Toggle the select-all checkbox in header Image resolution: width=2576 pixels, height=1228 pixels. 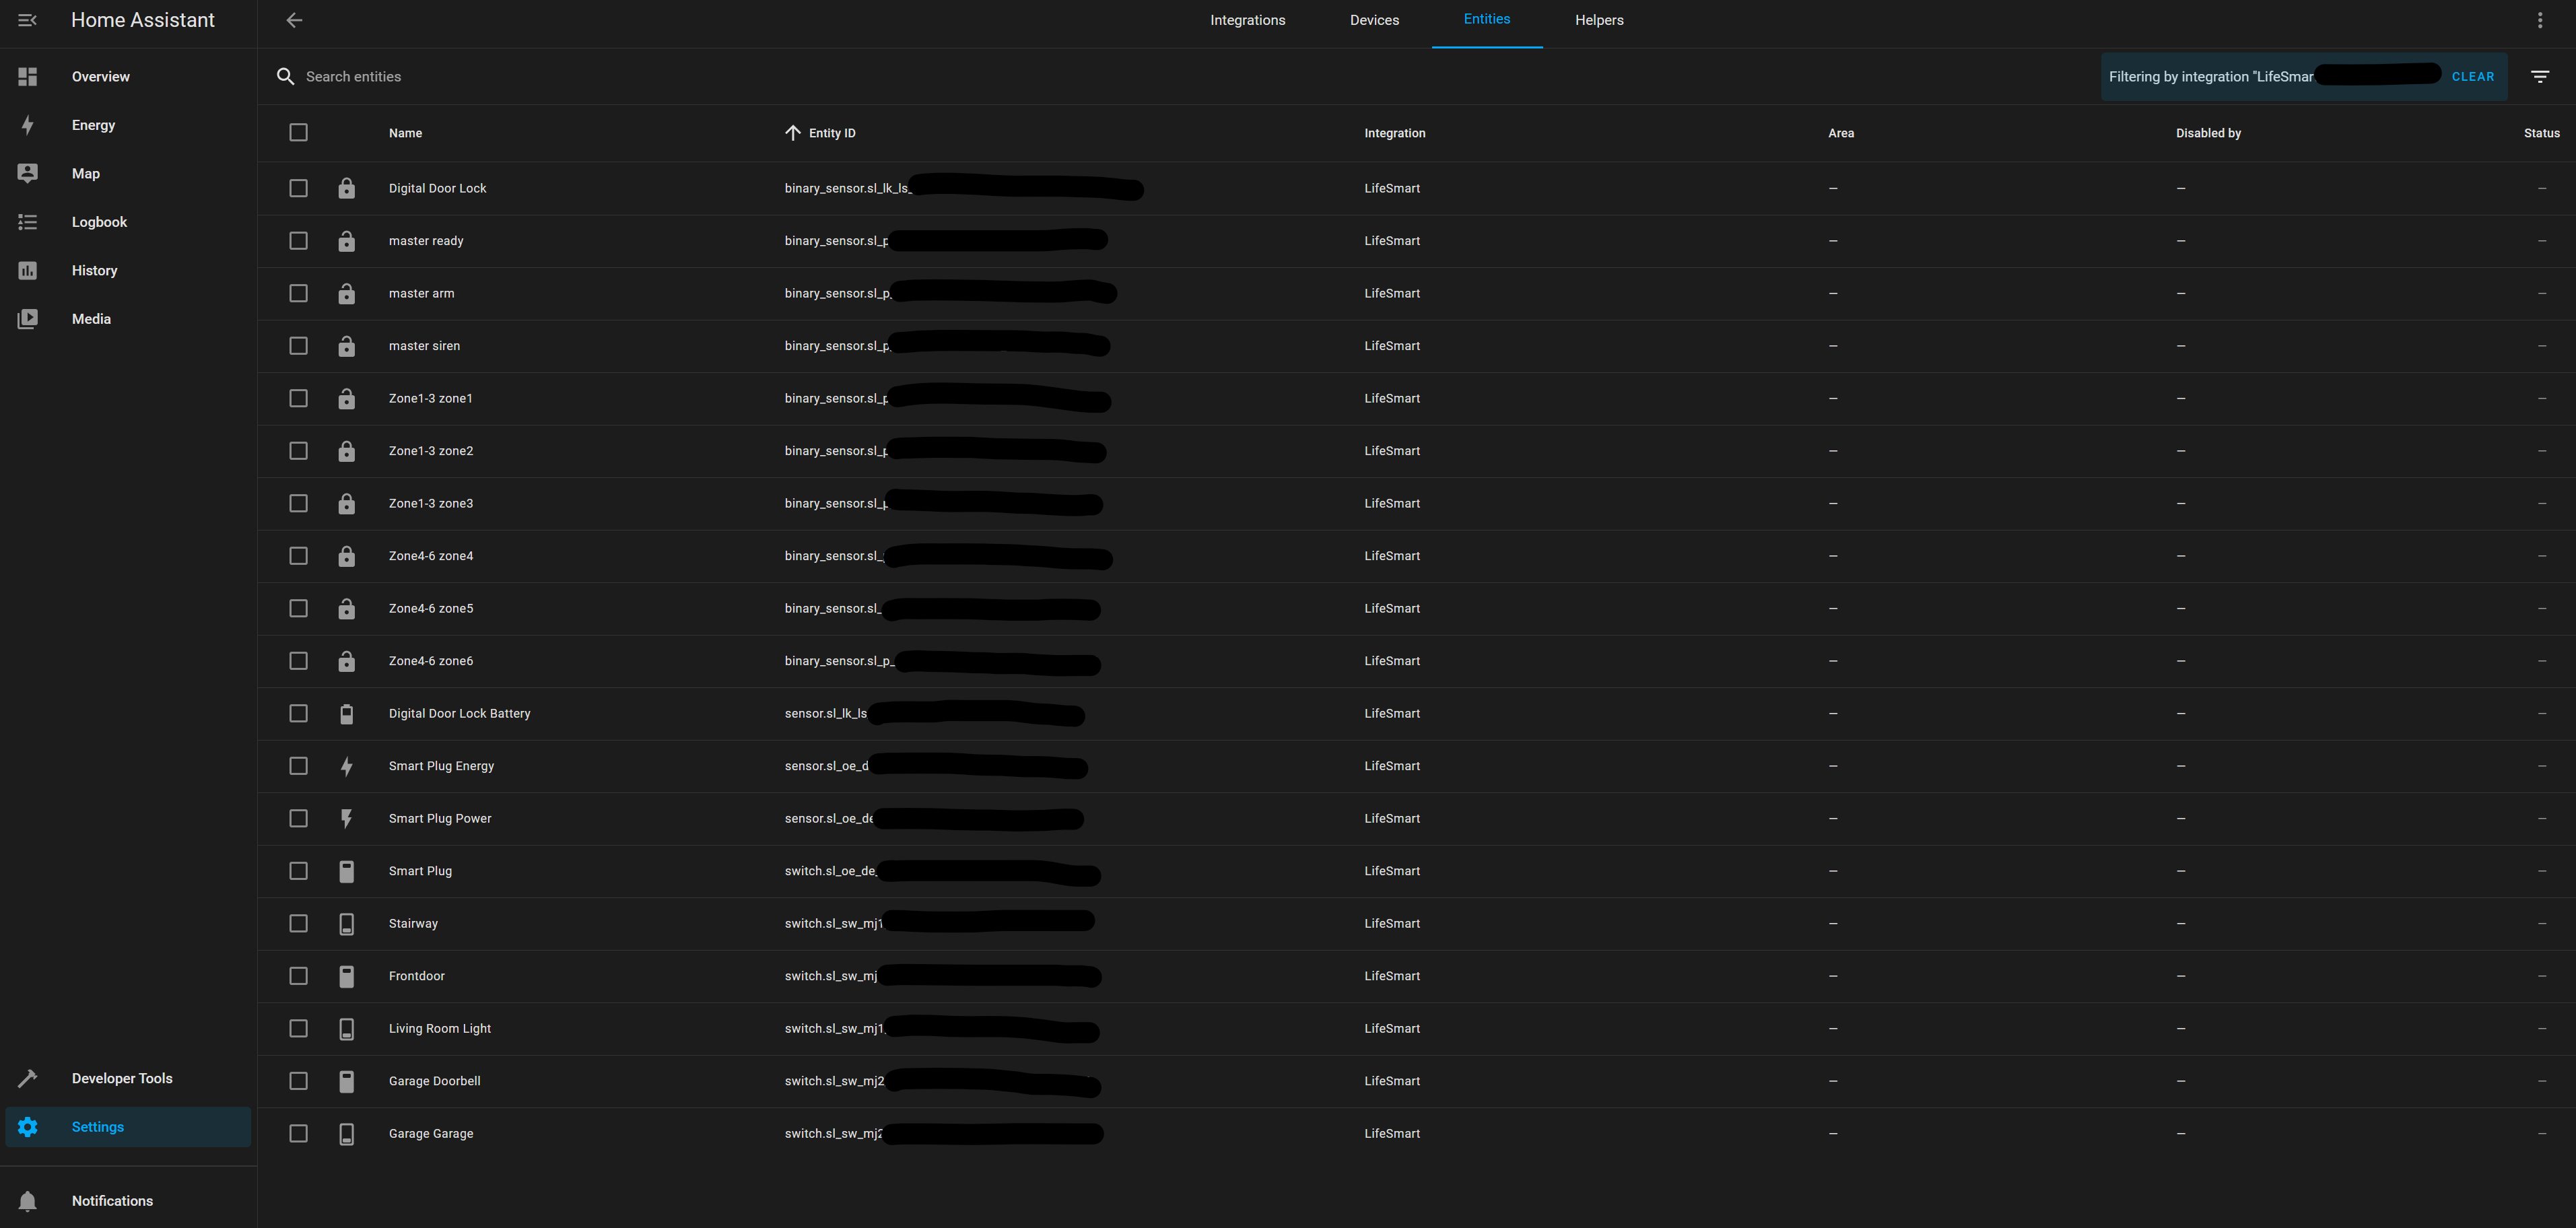[x=298, y=132]
